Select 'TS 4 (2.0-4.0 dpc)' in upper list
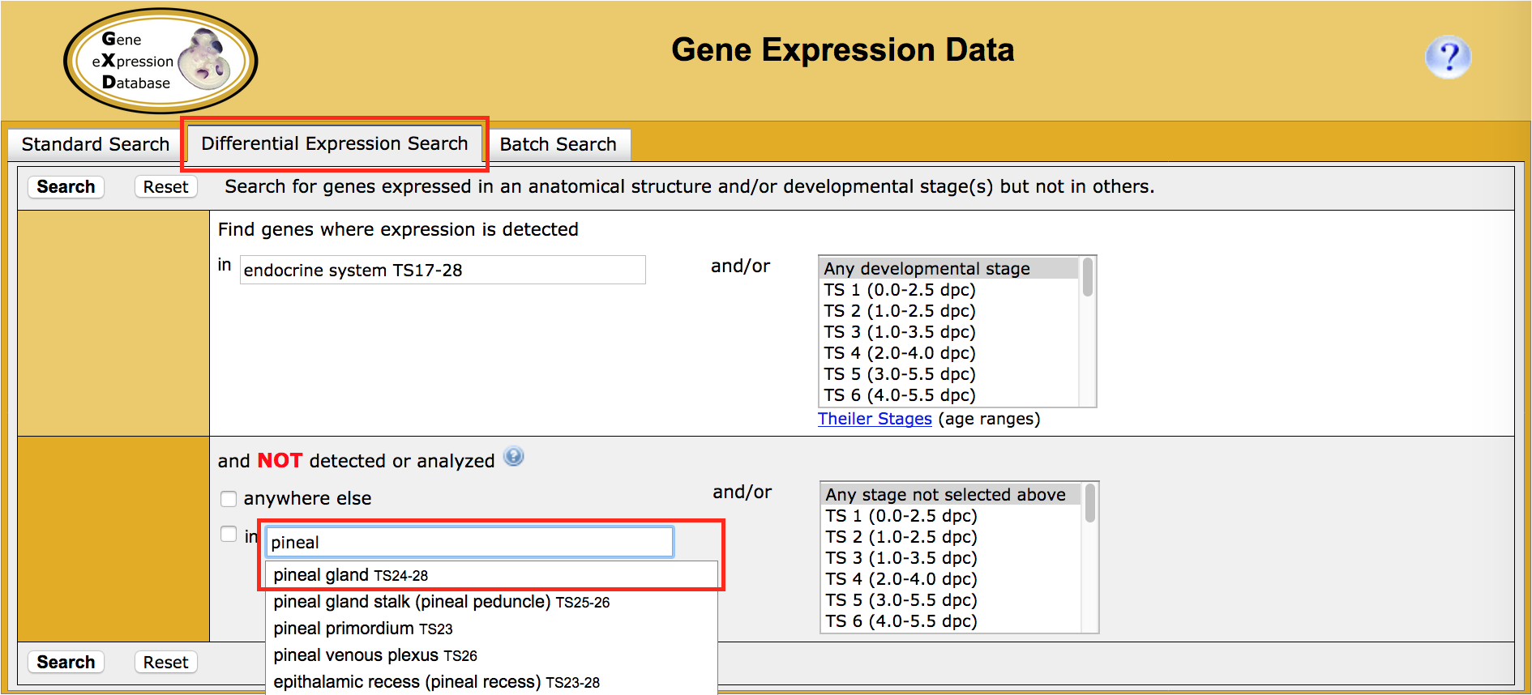The height and width of the screenshot is (695, 1532). click(949, 352)
